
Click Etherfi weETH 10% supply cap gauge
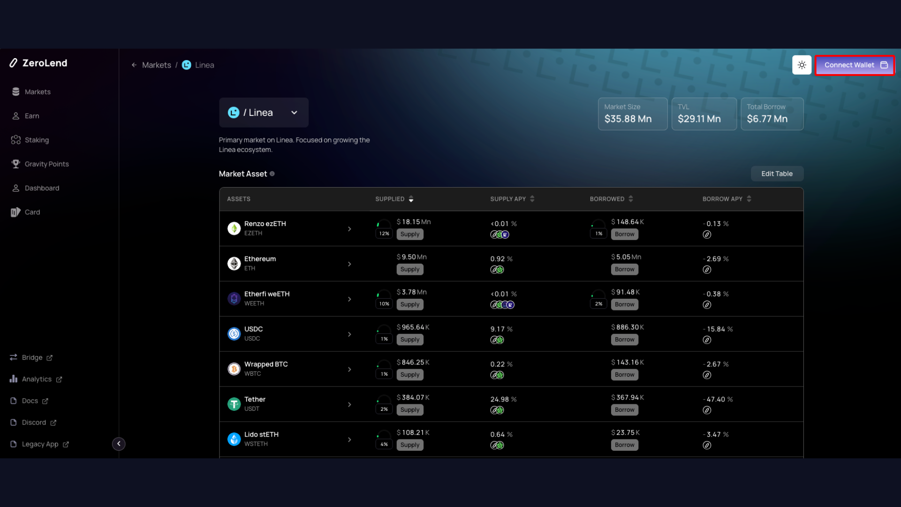pyautogui.click(x=384, y=299)
